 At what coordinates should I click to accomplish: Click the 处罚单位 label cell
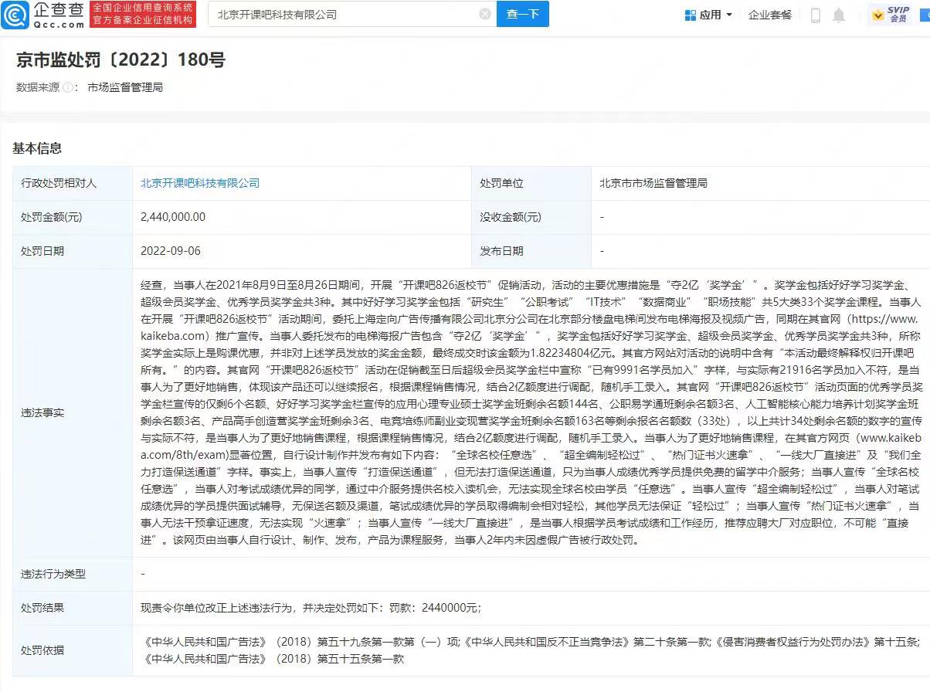coord(531,183)
